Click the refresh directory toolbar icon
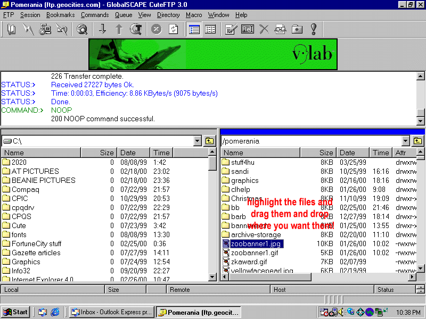 tap(173, 29)
